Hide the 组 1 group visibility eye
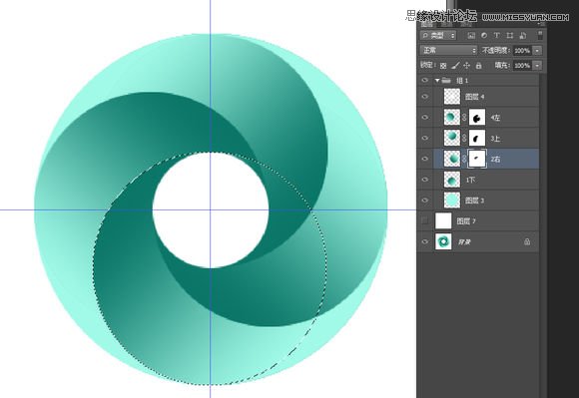This screenshot has width=579, height=398. tap(425, 80)
